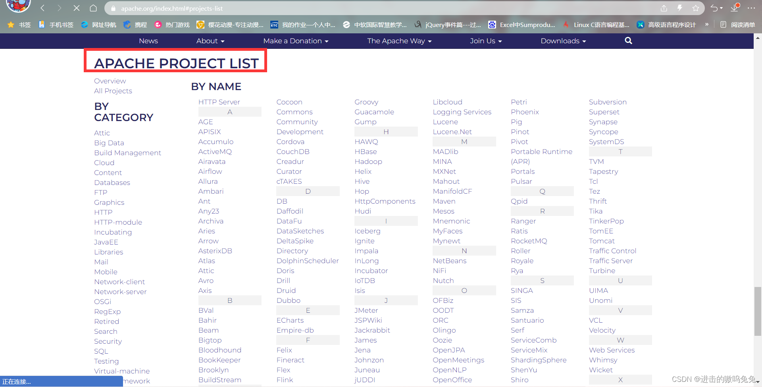Open the DolphinScheduler project link
Viewport: 762px width, 387px height.
tap(308, 261)
